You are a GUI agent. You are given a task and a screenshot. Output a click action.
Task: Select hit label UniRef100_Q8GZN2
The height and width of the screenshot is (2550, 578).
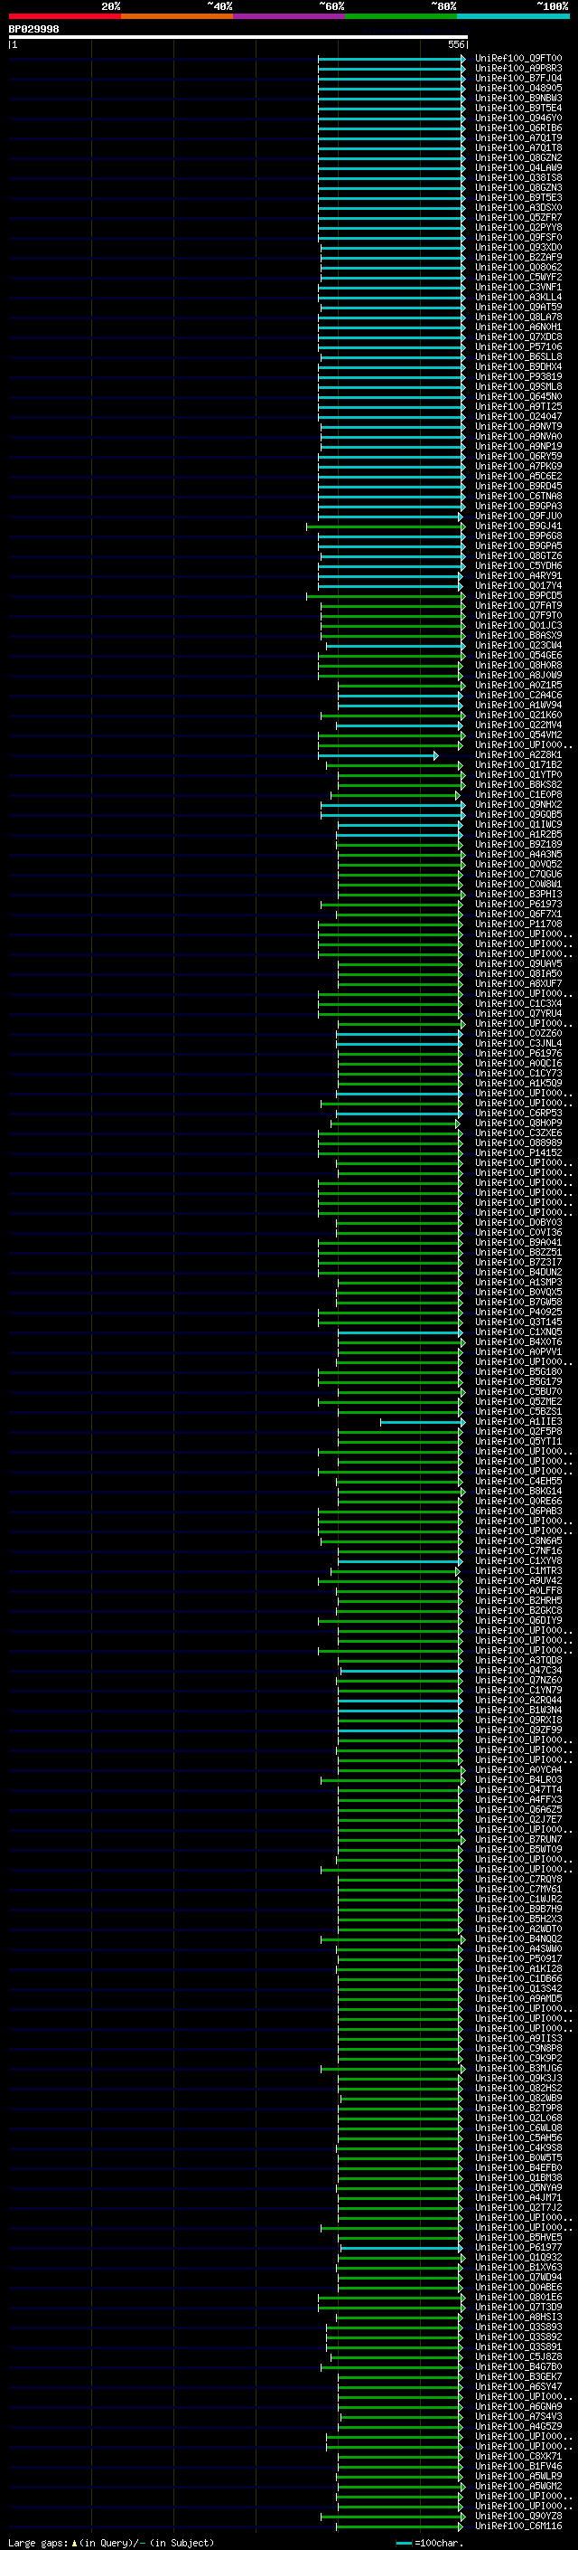[518, 157]
